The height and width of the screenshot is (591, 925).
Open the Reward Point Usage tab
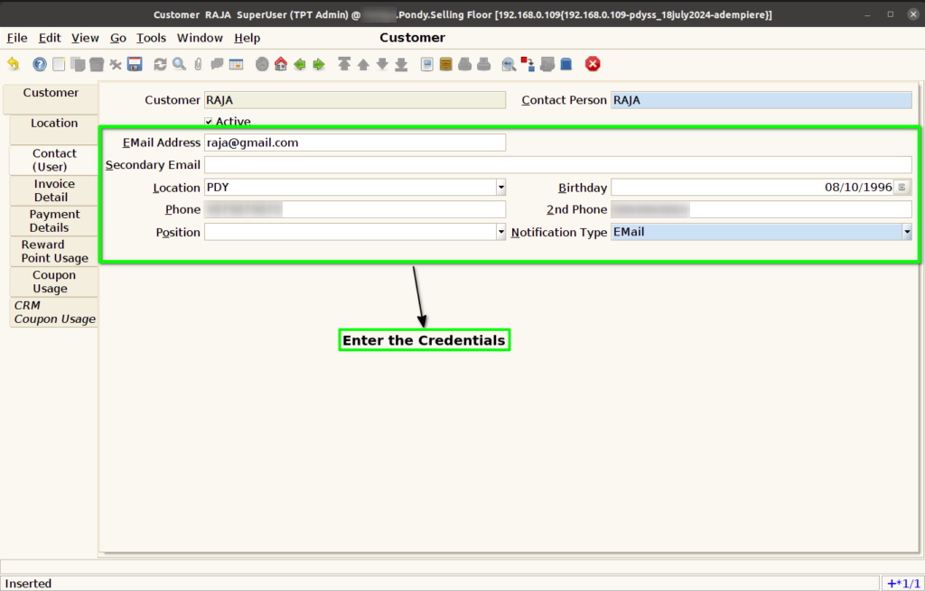[53, 252]
